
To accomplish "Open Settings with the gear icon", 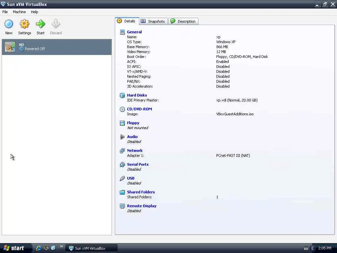I will (24, 24).
